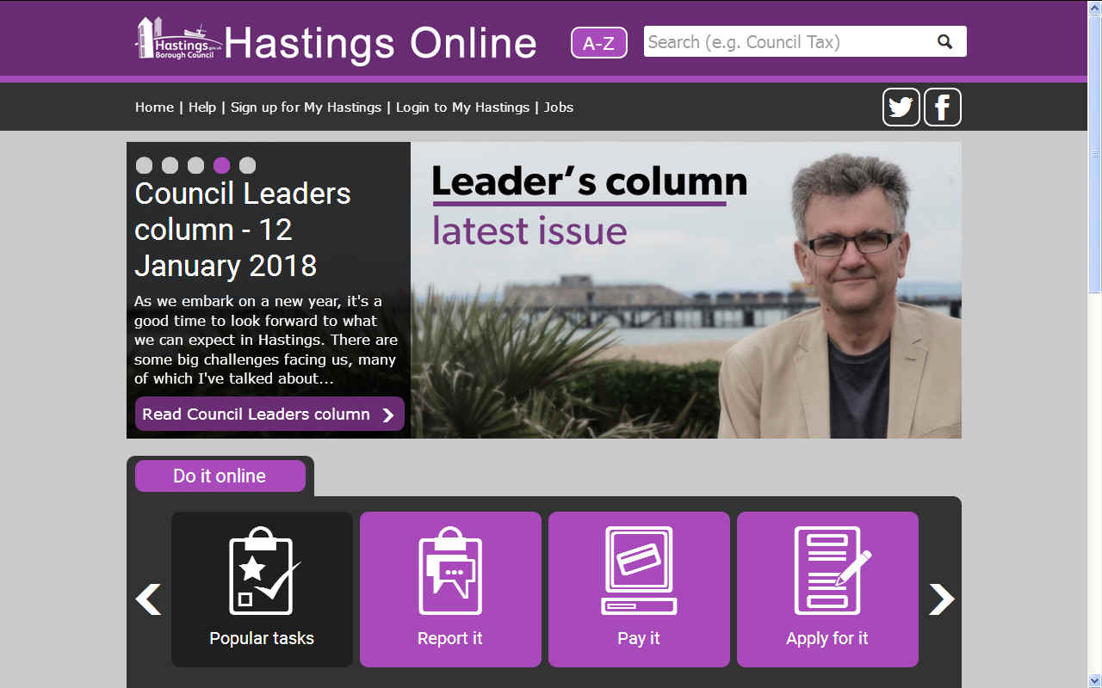The image size is (1102, 688).
Task: Click Read Council Leaders column button
Action: click(269, 414)
